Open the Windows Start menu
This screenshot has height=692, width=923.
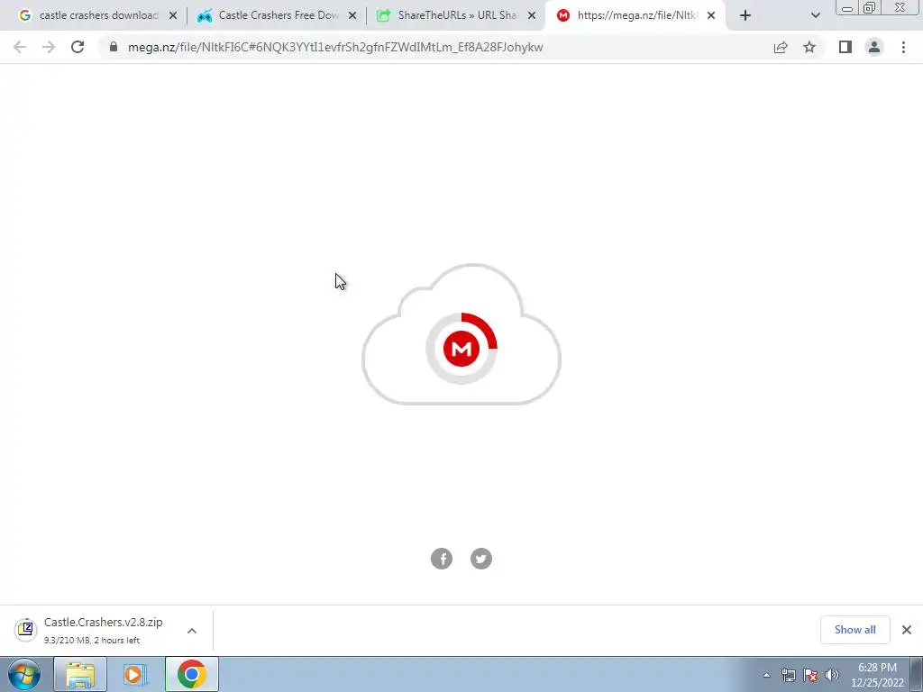[24, 674]
